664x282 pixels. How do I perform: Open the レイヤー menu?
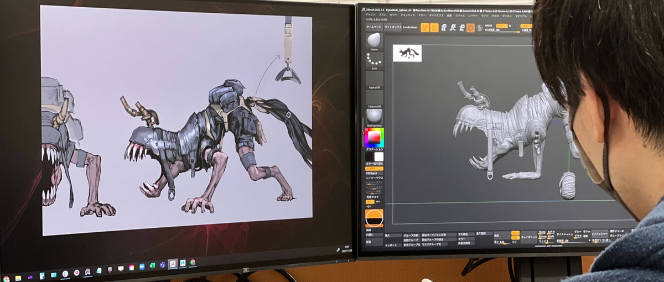coord(474,15)
